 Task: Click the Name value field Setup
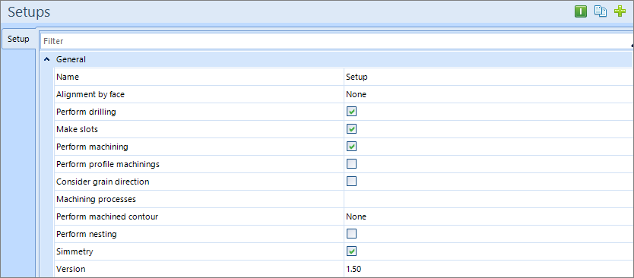[489, 77]
